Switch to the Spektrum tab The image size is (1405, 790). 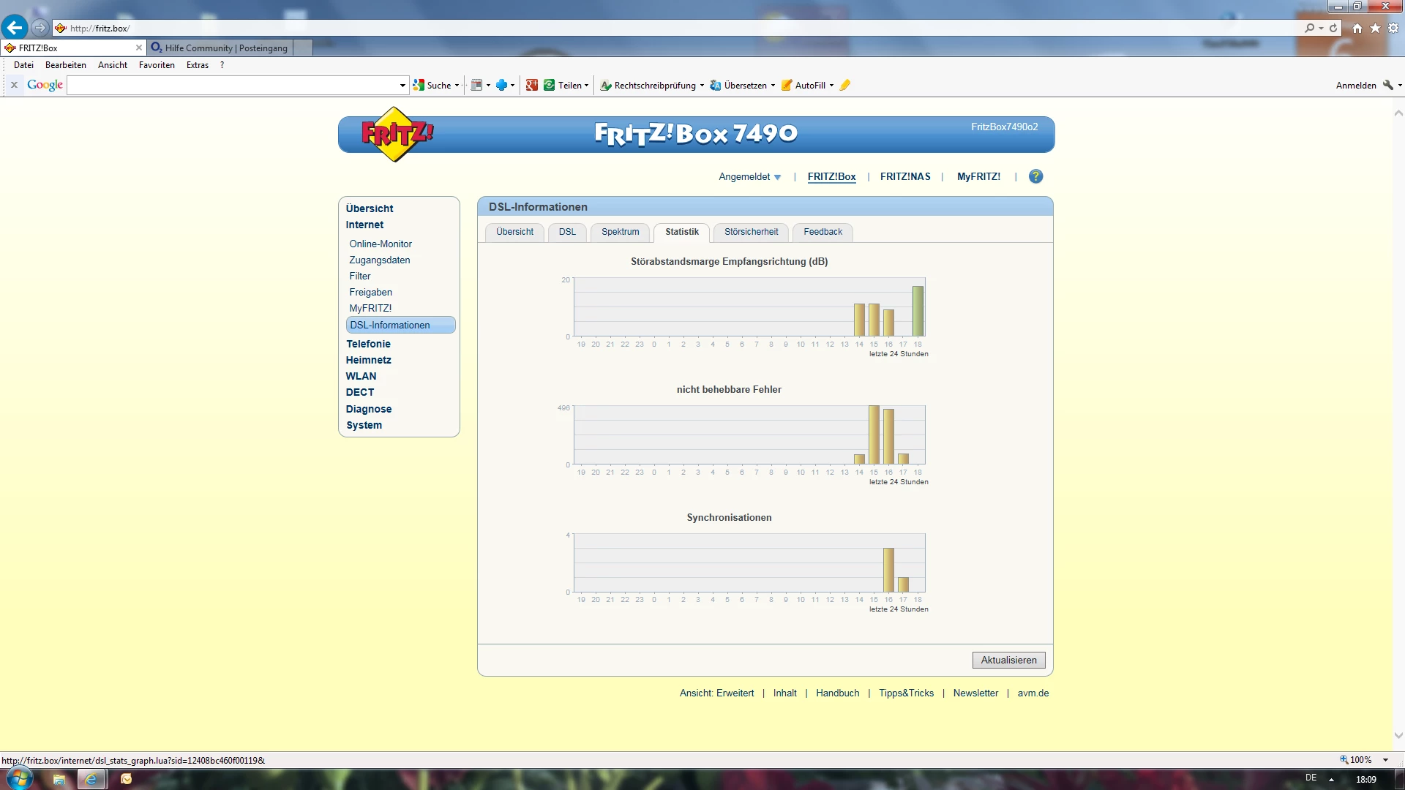tap(620, 232)
